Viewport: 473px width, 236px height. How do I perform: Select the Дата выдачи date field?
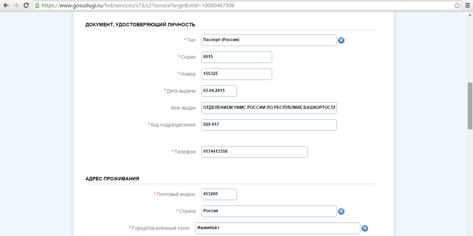tap(219, 91)
